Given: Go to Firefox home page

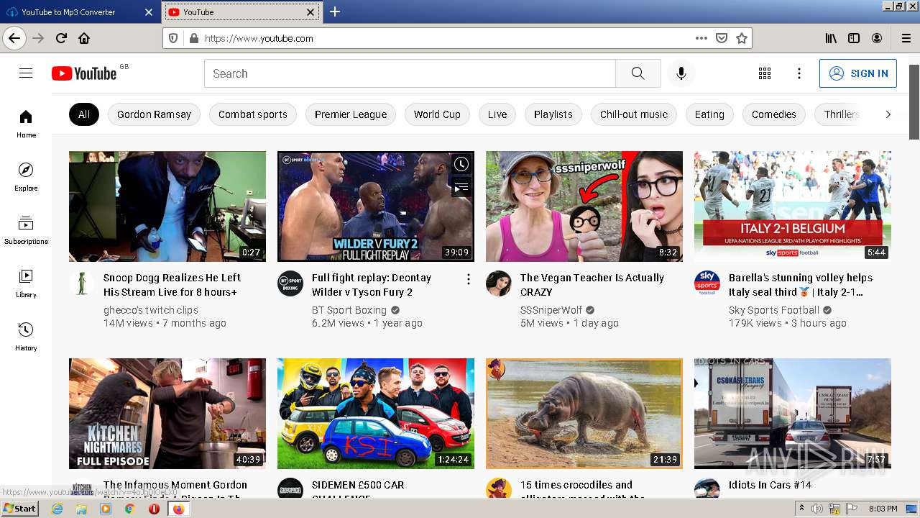Looking at the screenshot, I should [x=84, y=38].
